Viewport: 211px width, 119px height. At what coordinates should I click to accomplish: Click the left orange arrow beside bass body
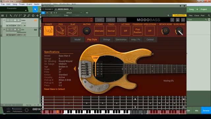tap(75, 69)
